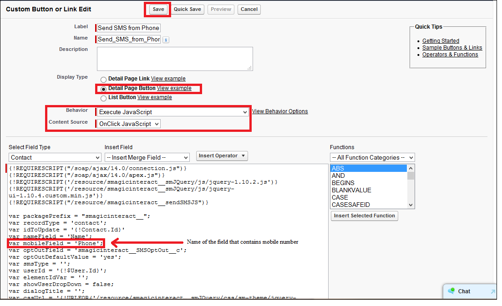Open View example link for Detail Page Button
502x306 pixels.
point(174,88)
